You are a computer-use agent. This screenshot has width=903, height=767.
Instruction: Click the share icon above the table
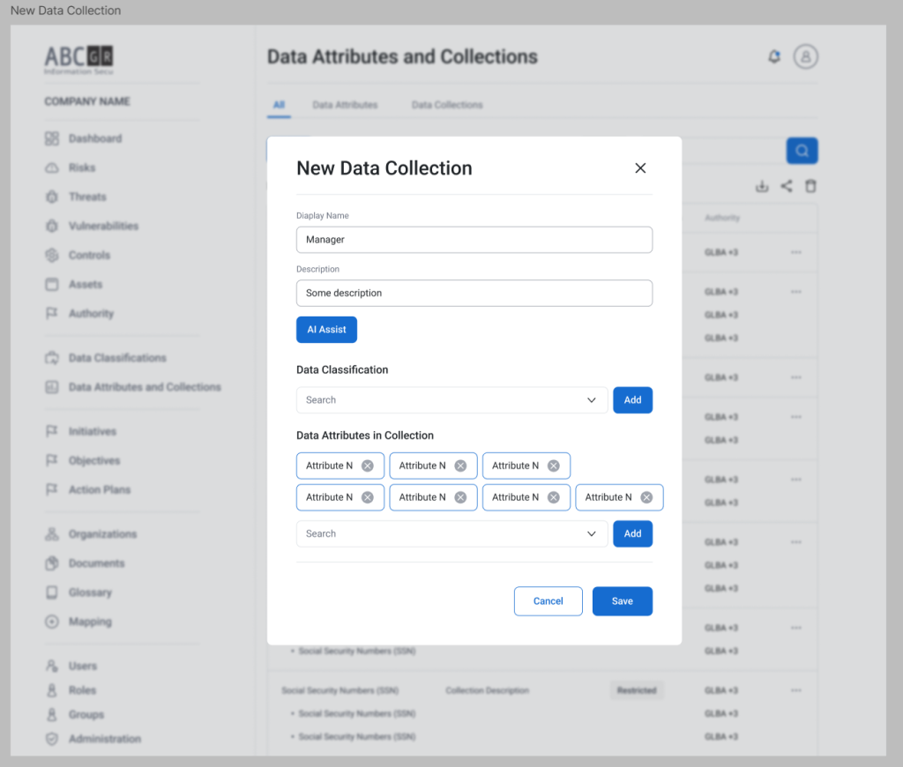tap(786, 187)
